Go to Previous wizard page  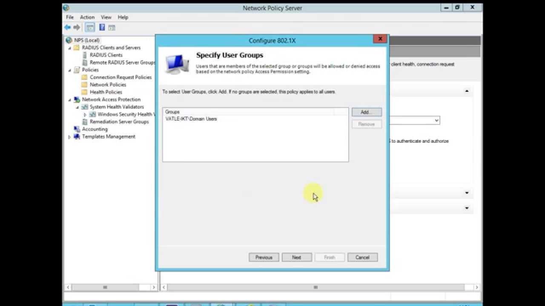coord(264,257)
